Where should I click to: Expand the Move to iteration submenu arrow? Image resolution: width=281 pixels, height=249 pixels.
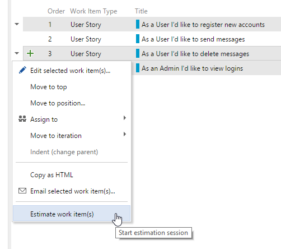pyautogui.click(x=125, y=134)
